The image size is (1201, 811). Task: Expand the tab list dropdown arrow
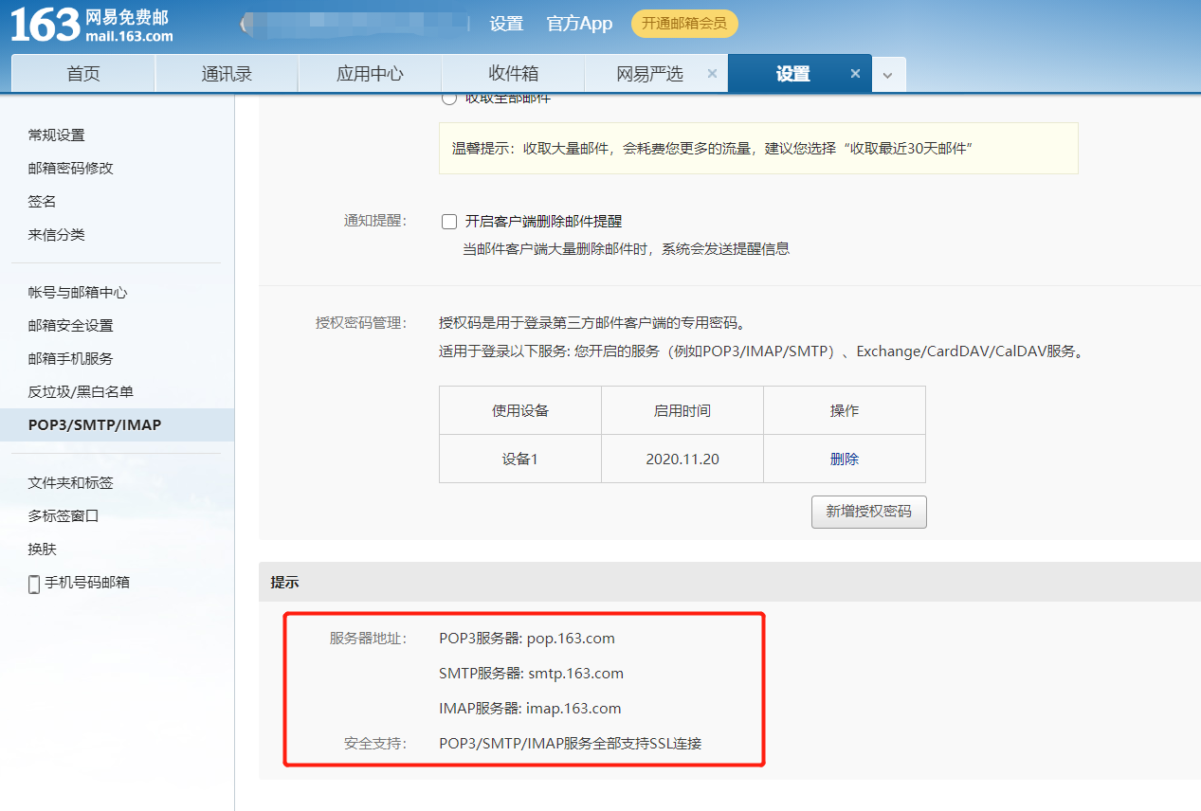[888, 75]
